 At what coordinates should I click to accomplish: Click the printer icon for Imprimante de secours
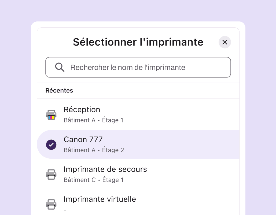tap(51, 175)
